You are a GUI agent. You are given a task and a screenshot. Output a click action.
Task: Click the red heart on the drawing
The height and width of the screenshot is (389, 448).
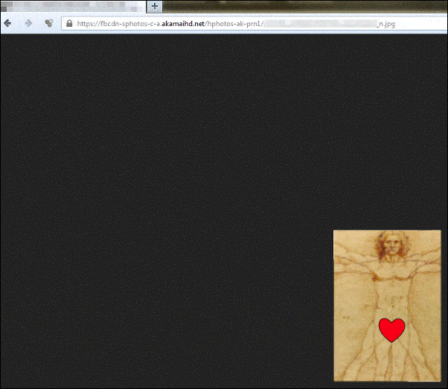click(x=391, y=330)
